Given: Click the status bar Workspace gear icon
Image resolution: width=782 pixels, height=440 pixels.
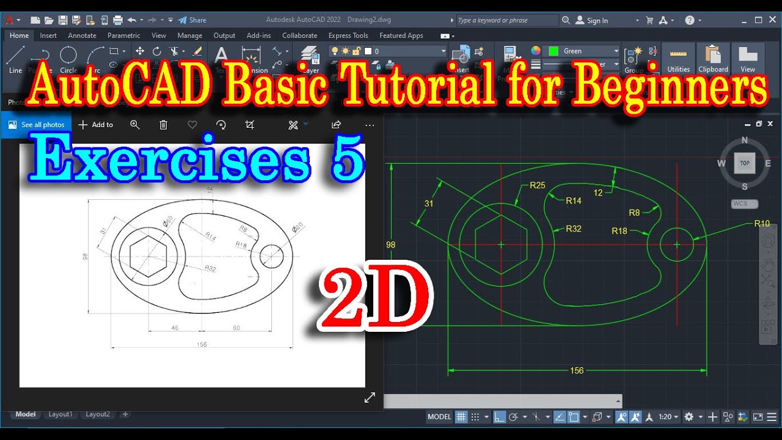Looking at the screenshot, I should point(689,417).
